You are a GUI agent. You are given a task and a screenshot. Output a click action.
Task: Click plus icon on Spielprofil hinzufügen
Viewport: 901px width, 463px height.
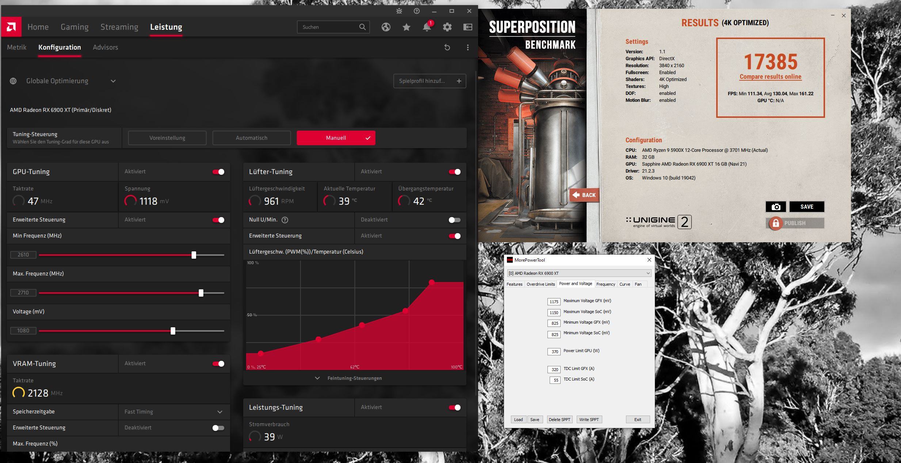pyautogui.click(x=459, y=81)
